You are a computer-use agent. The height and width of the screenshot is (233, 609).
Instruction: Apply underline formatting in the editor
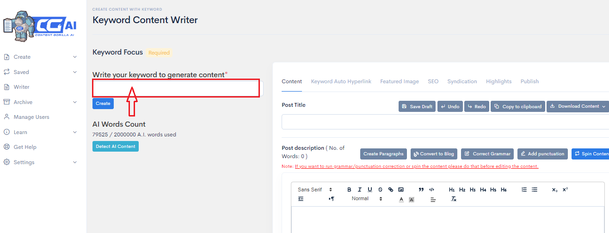click(x=370, y=190)
